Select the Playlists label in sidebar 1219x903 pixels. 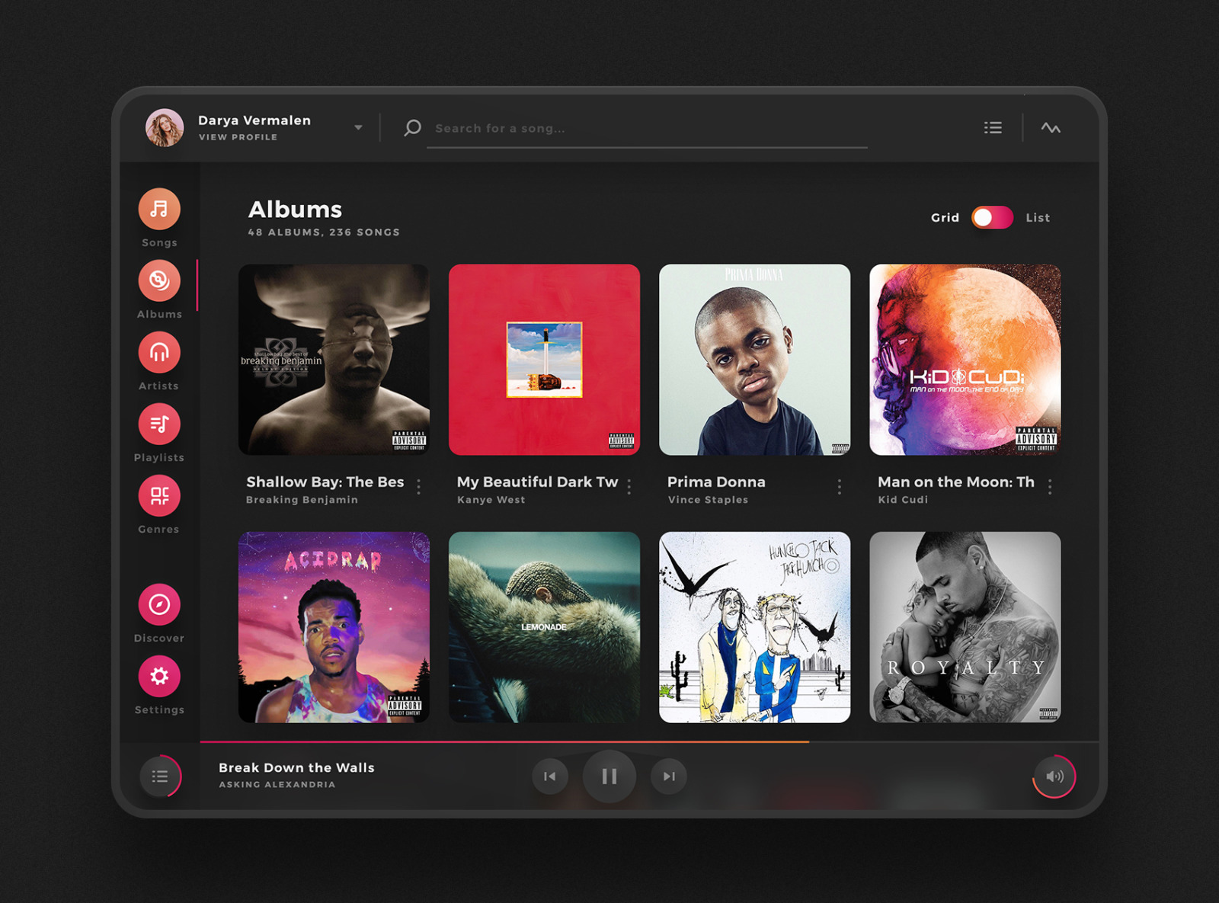158,457
